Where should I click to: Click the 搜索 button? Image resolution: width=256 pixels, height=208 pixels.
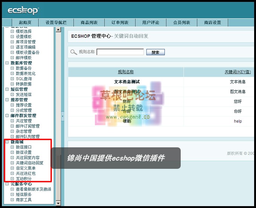pos(155,52)
